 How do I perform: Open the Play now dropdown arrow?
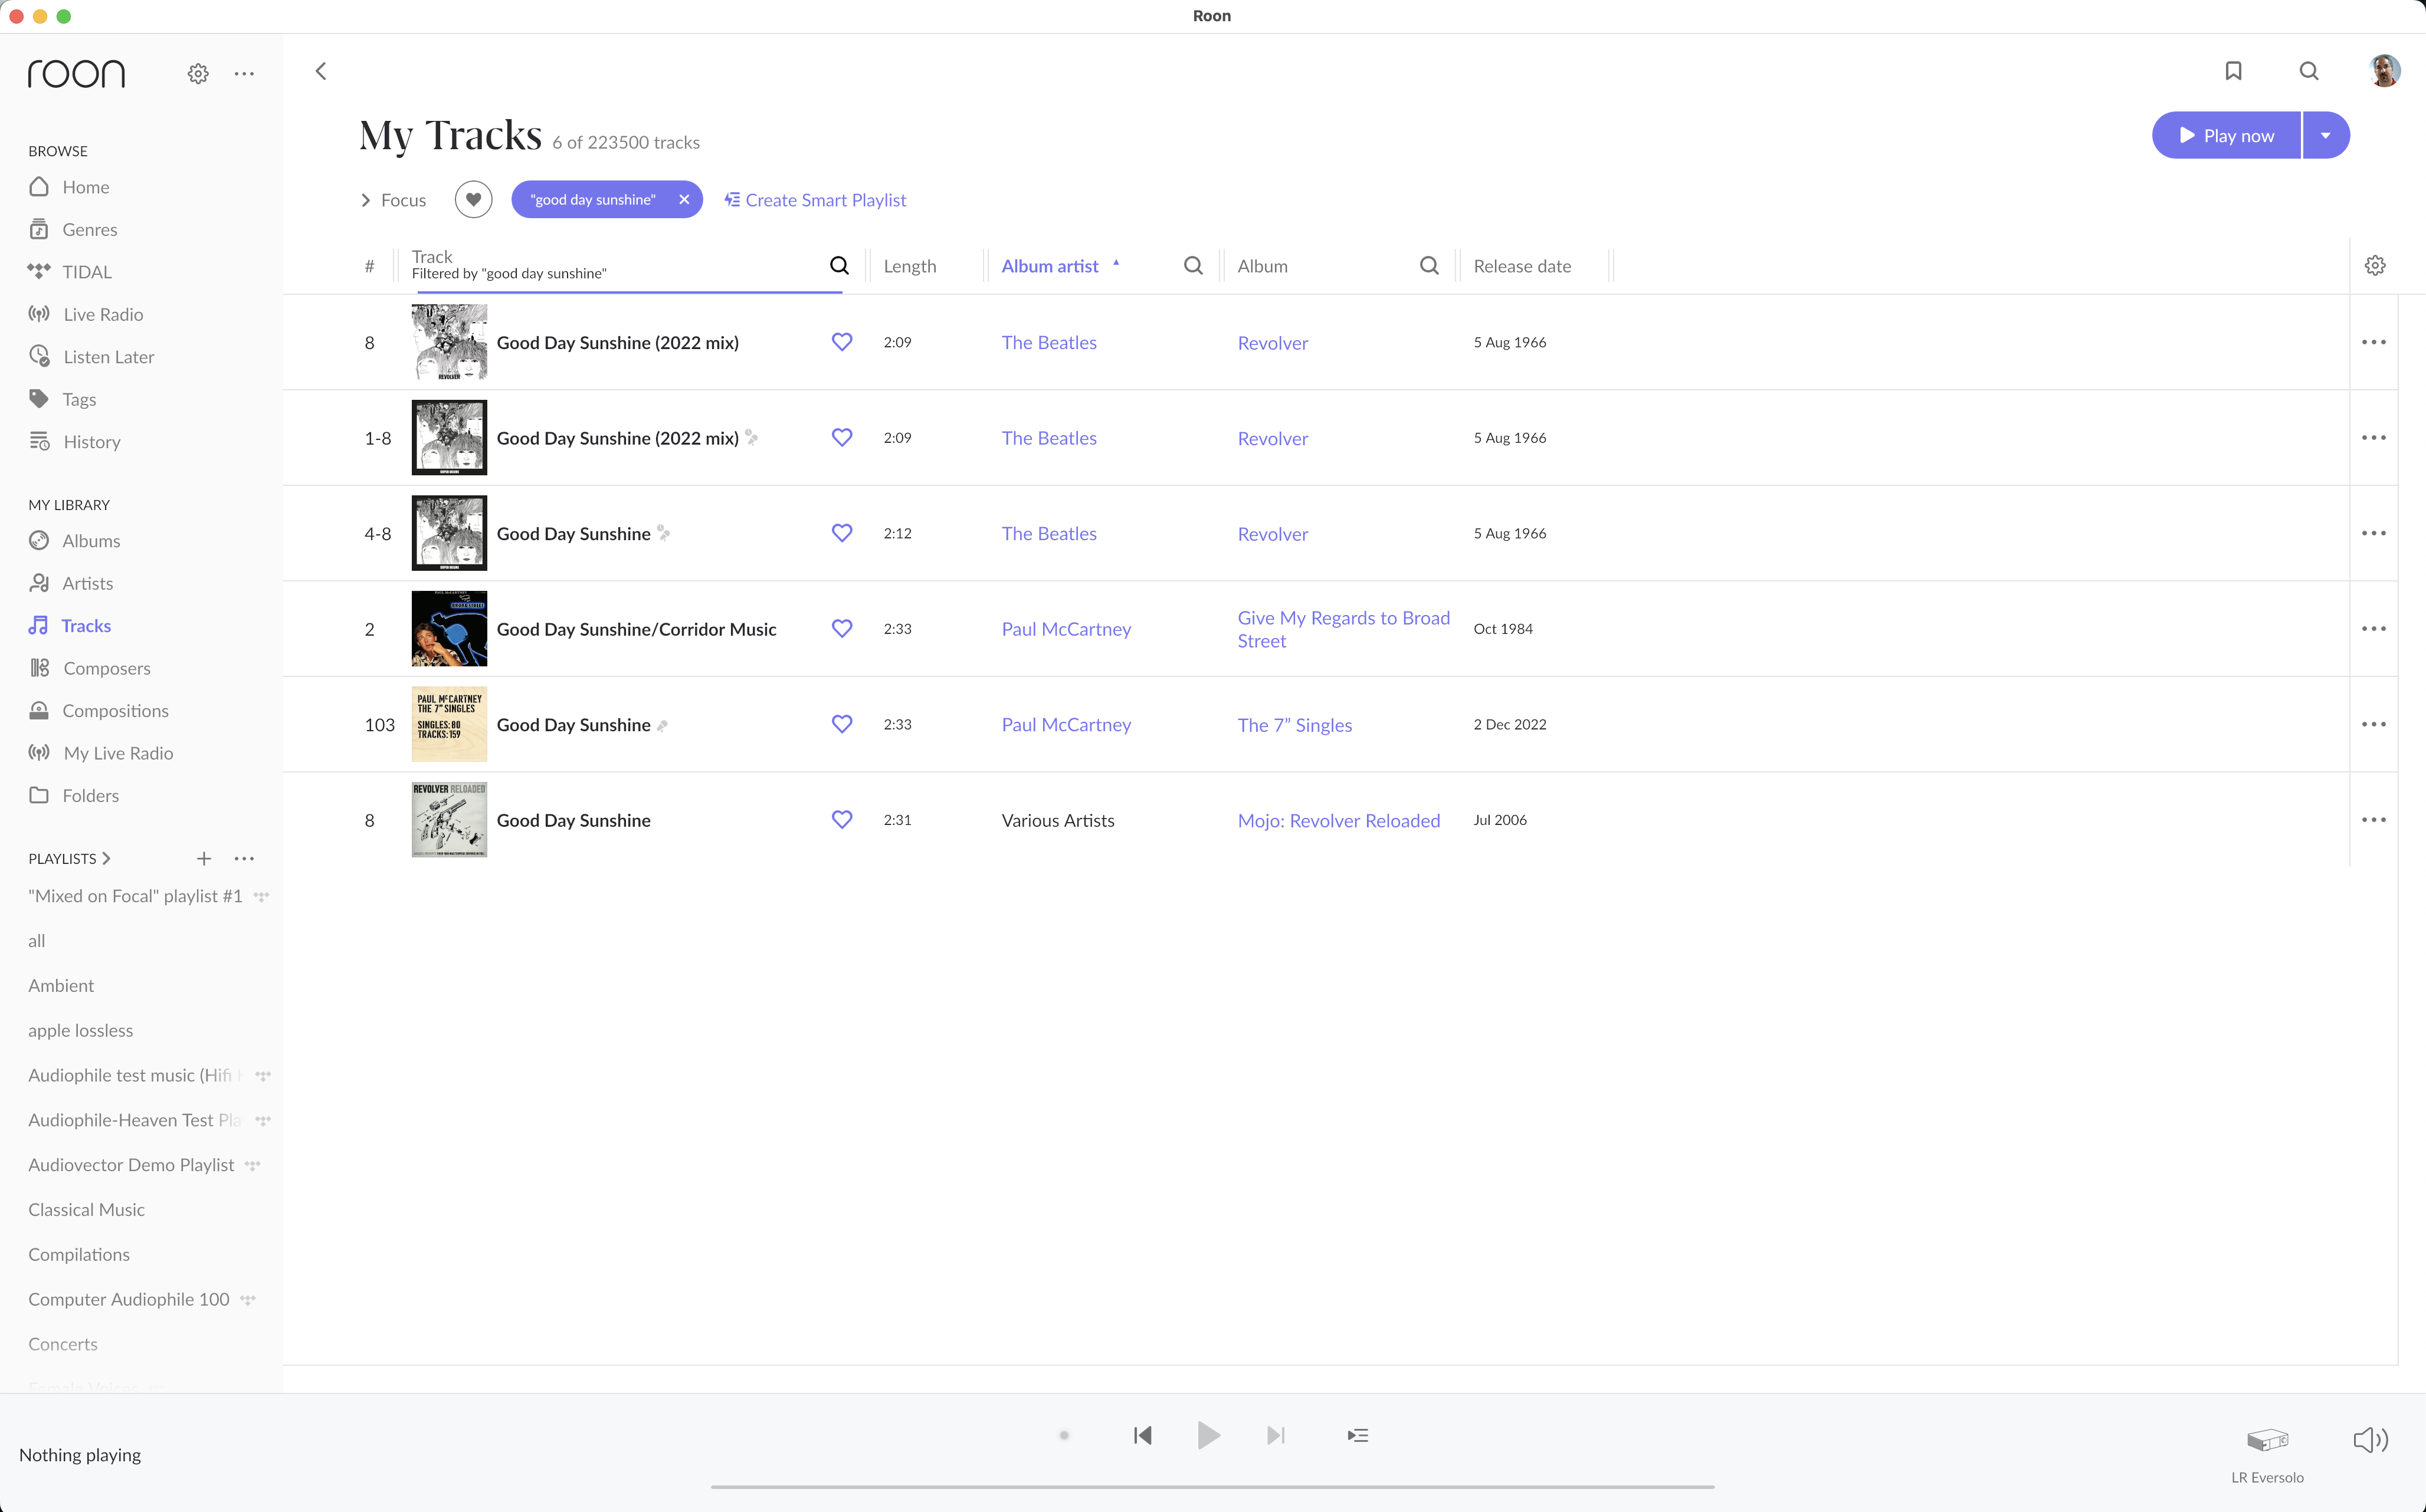[x=2326, y=135]
